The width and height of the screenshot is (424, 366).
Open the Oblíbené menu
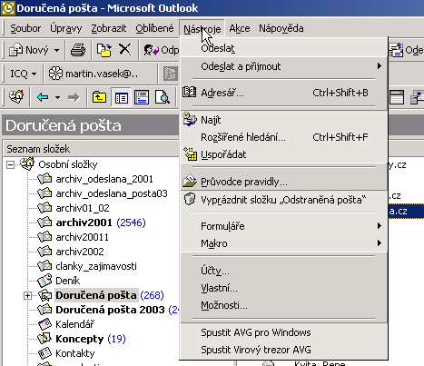coord(154,28)
